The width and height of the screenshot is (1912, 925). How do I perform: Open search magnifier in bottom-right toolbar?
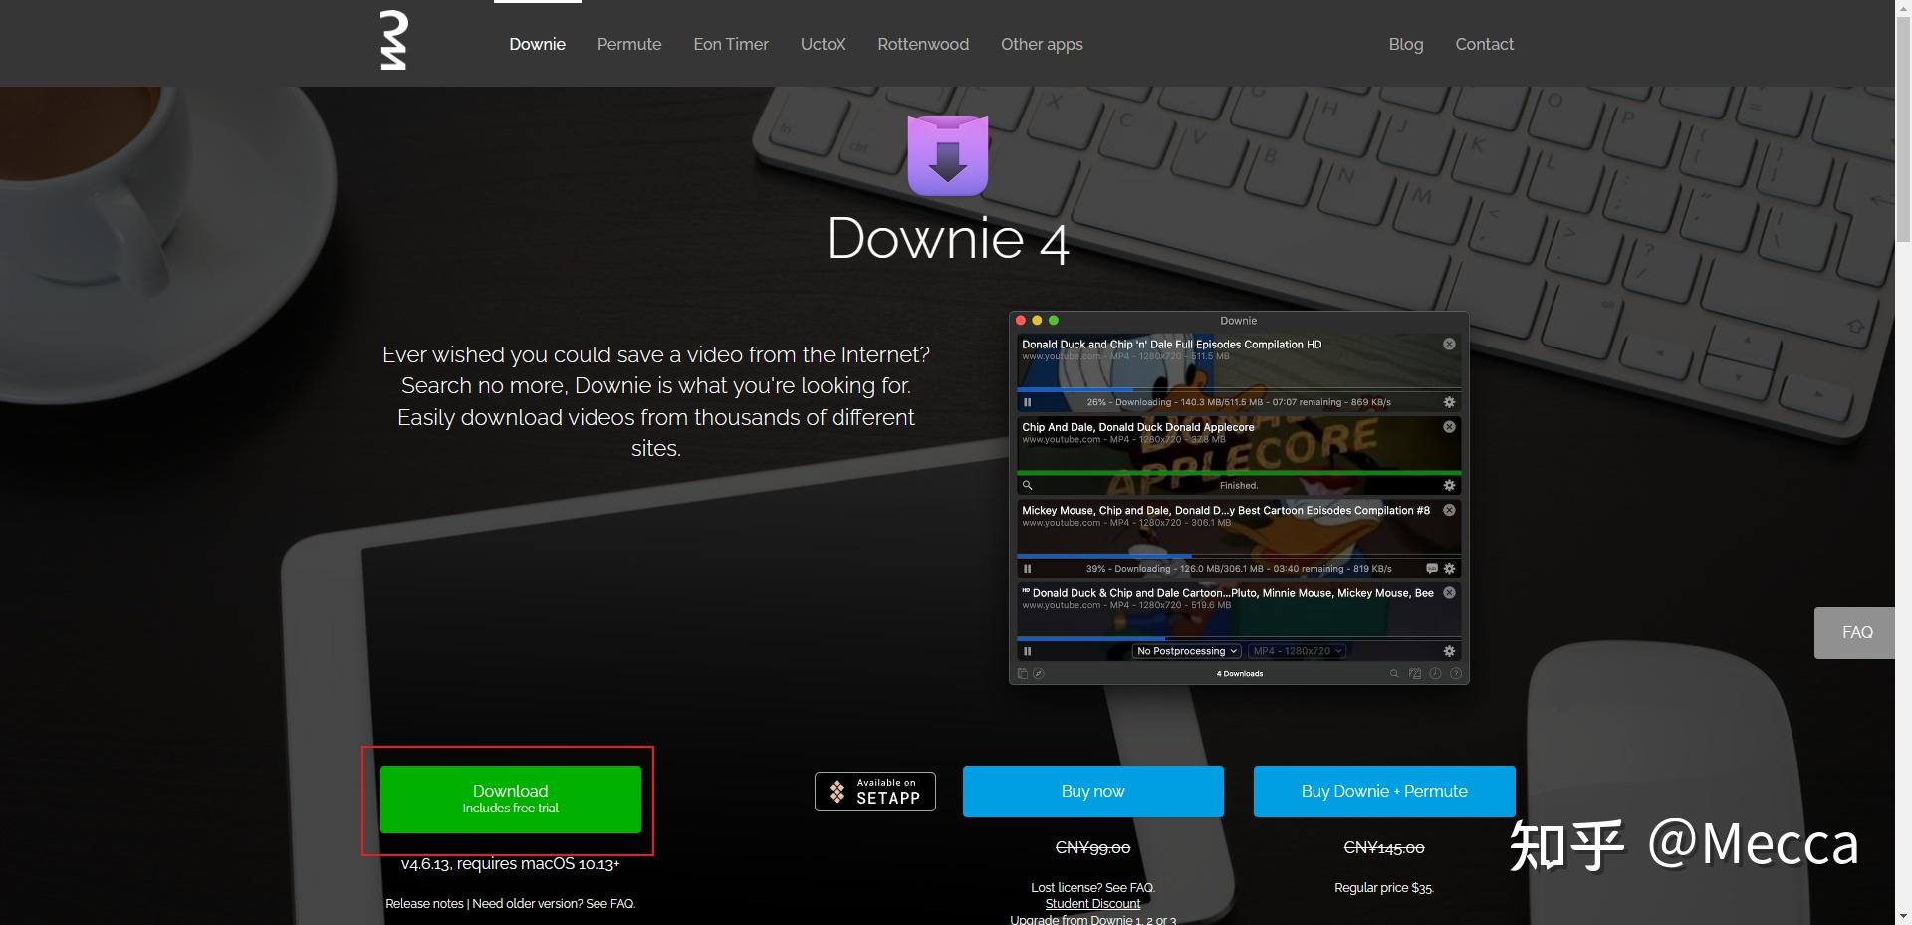pyautogui.click(x=1394, y=673)
